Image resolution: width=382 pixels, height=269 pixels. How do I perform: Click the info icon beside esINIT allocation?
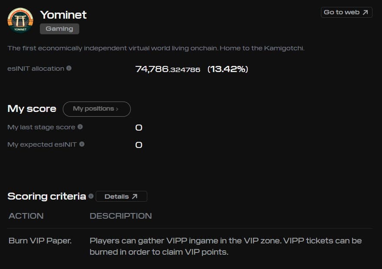point(69,69)
